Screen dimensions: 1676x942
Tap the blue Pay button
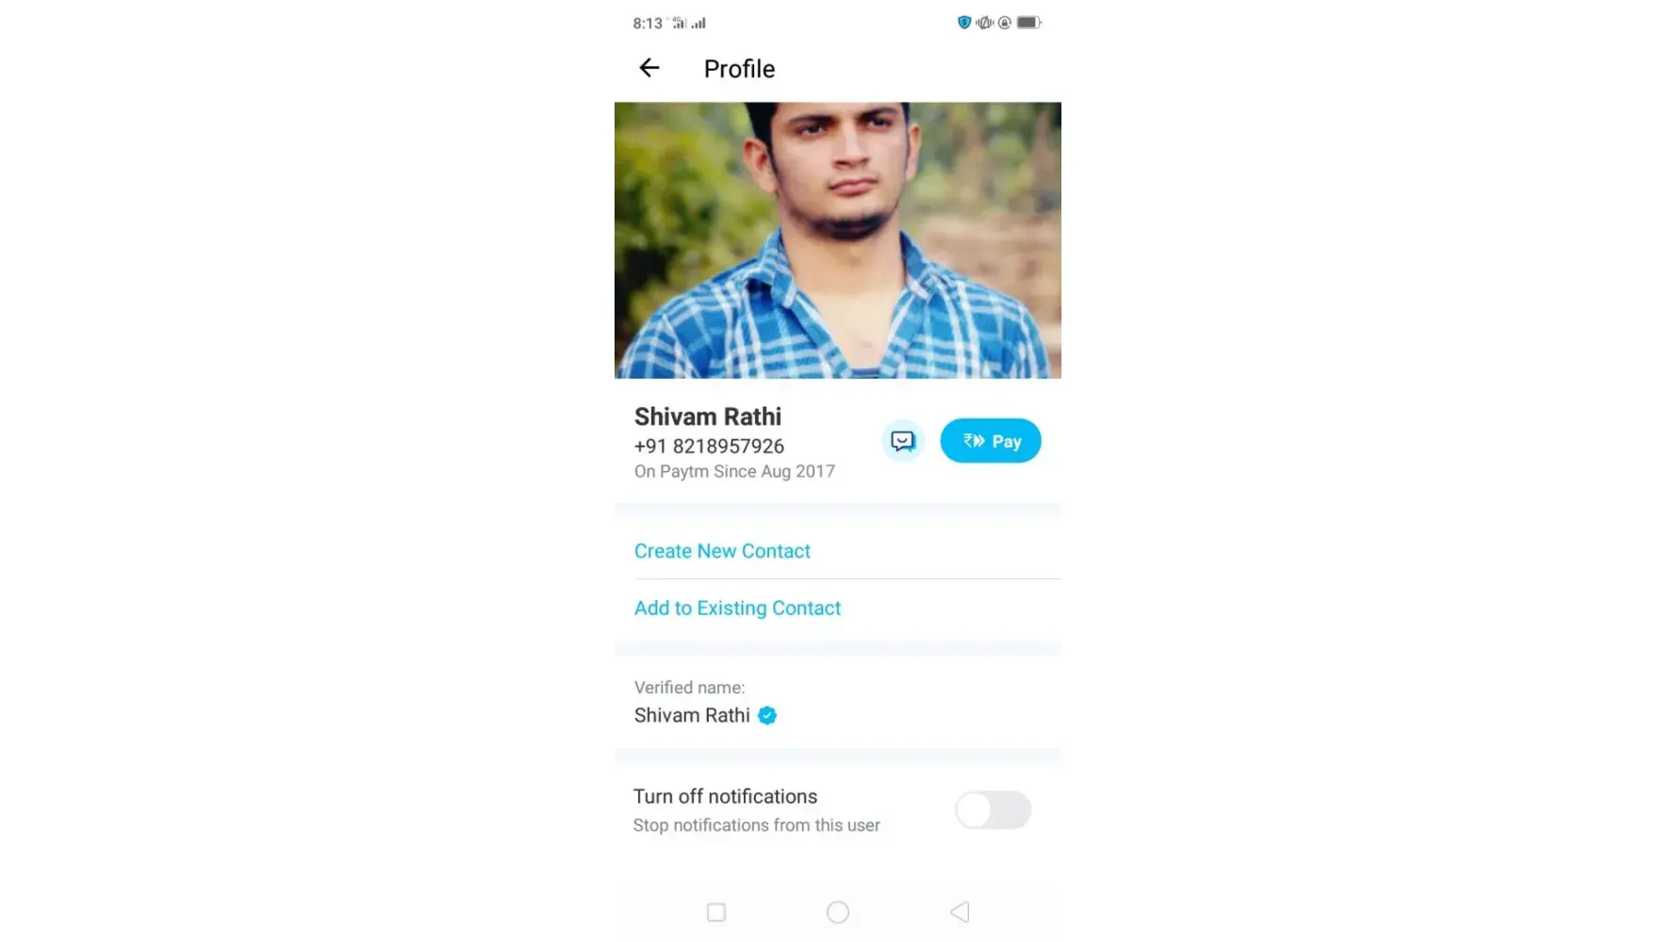(x=990, y=441)
